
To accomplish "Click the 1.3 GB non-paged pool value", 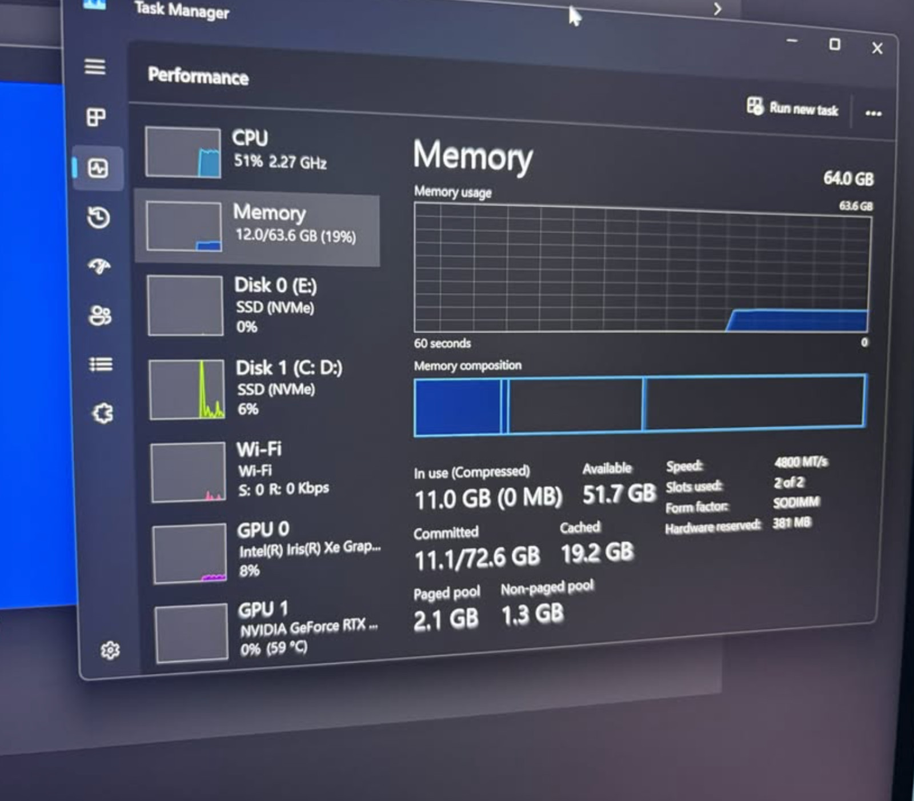I will [532, 615].
